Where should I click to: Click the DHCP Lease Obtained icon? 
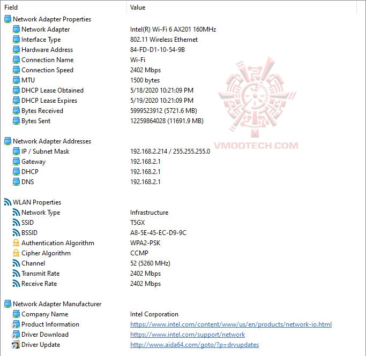(16, 90)
